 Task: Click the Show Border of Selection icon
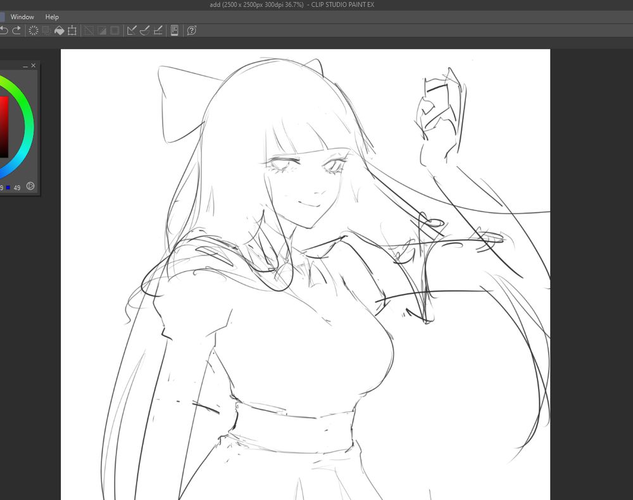(x=115, y=30)
